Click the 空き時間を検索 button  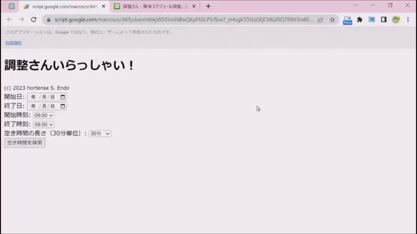[25, 143]
